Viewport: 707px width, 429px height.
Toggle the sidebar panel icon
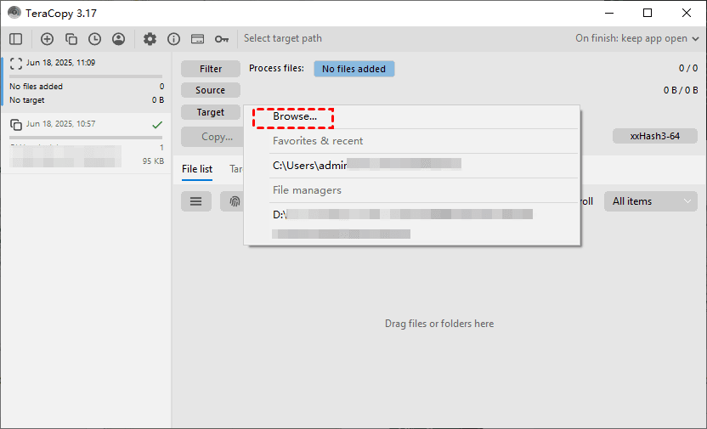tap(16, 39)
